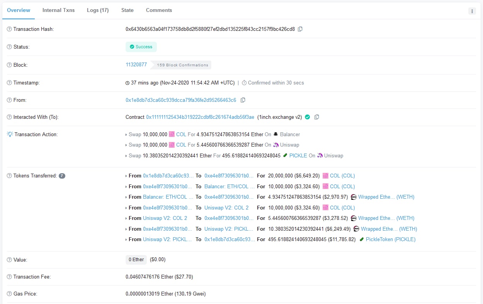The height and width of the screenshot is (304, 483).
Task: Open the three-dot more options menu
Action: click(472, 11)
